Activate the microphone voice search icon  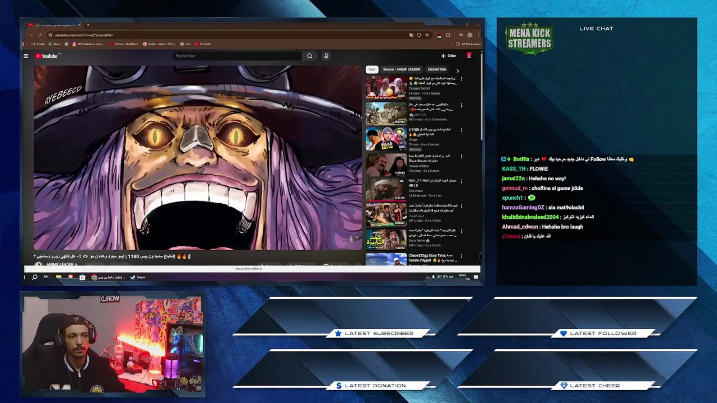pyautogui.click(x=326, y=56)
